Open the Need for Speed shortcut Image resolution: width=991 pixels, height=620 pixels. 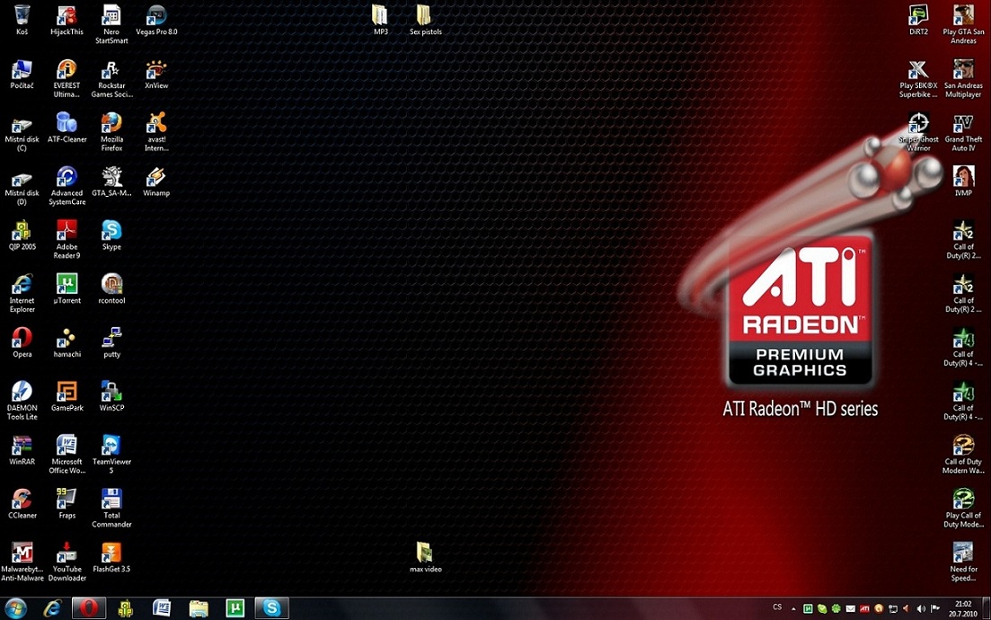click(x=963, y=553)
